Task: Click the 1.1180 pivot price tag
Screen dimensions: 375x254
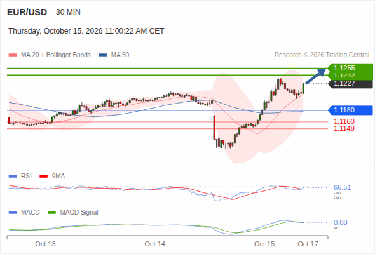Action: 351,110
